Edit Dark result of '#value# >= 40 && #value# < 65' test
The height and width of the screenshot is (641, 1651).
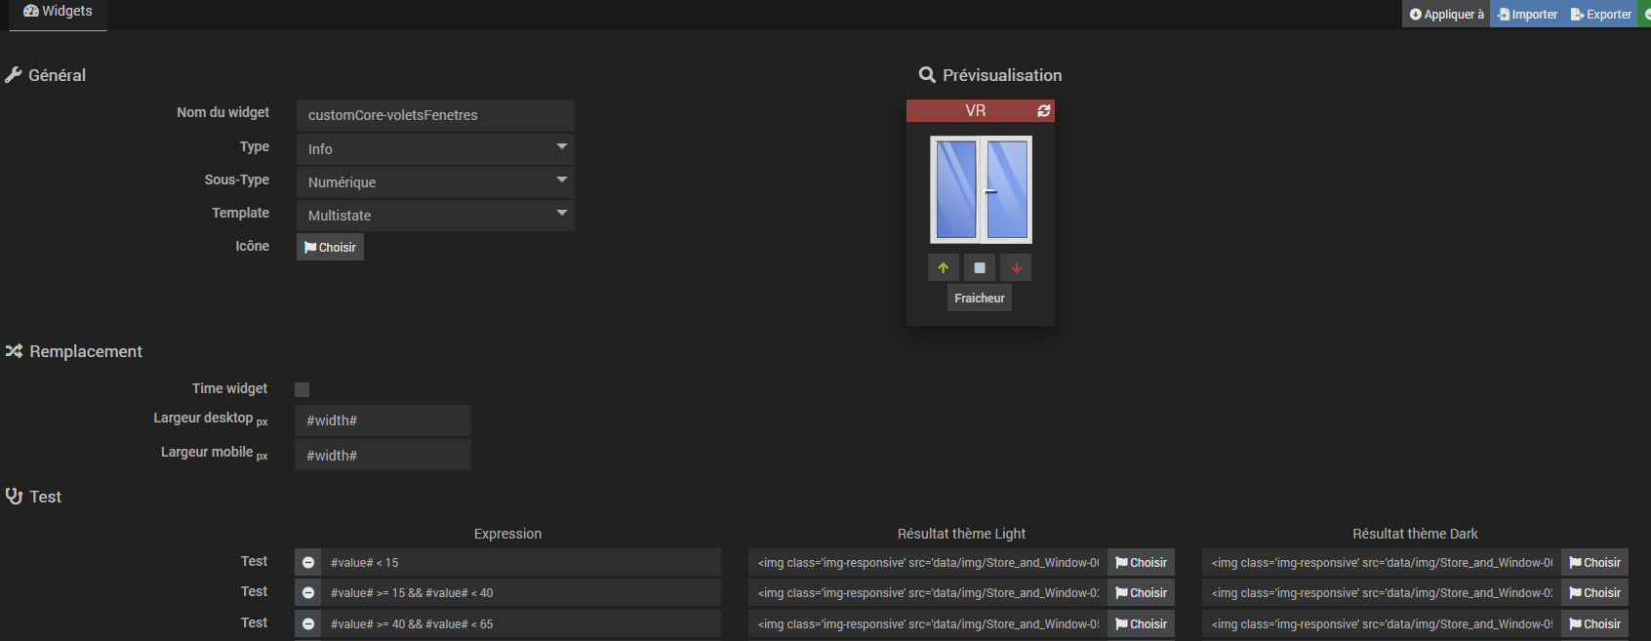(1382, 623)
